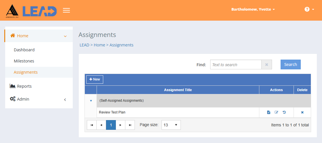
Task: Focus the Text to search field
Action: (236, 65)
